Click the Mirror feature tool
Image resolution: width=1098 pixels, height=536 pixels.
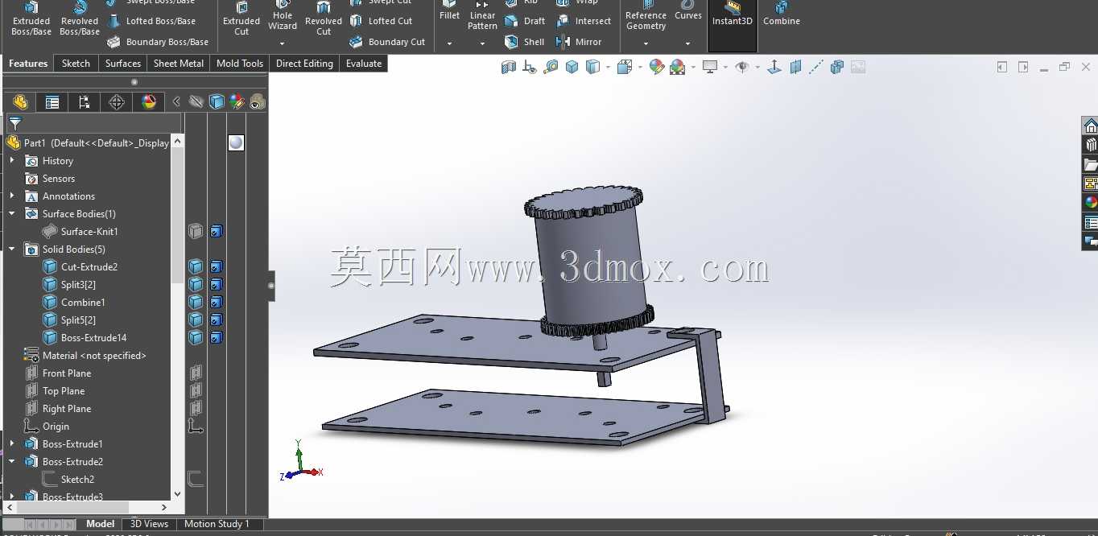click(x=579, y=42)
